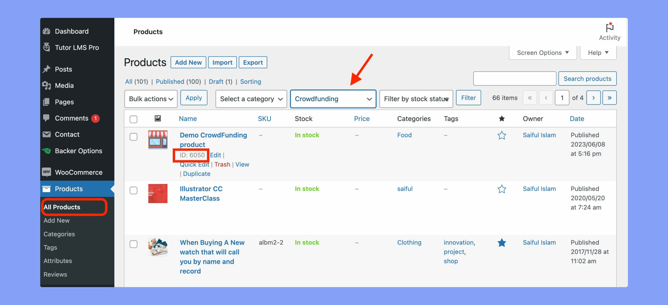668x305 pixels.
Task: Tick checkbox for Illustrator CC MasterClass
Action: [x=133, y=190]
